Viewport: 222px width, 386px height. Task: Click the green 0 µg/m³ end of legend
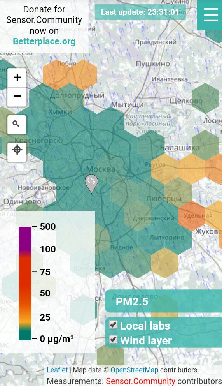coord(25,335)
